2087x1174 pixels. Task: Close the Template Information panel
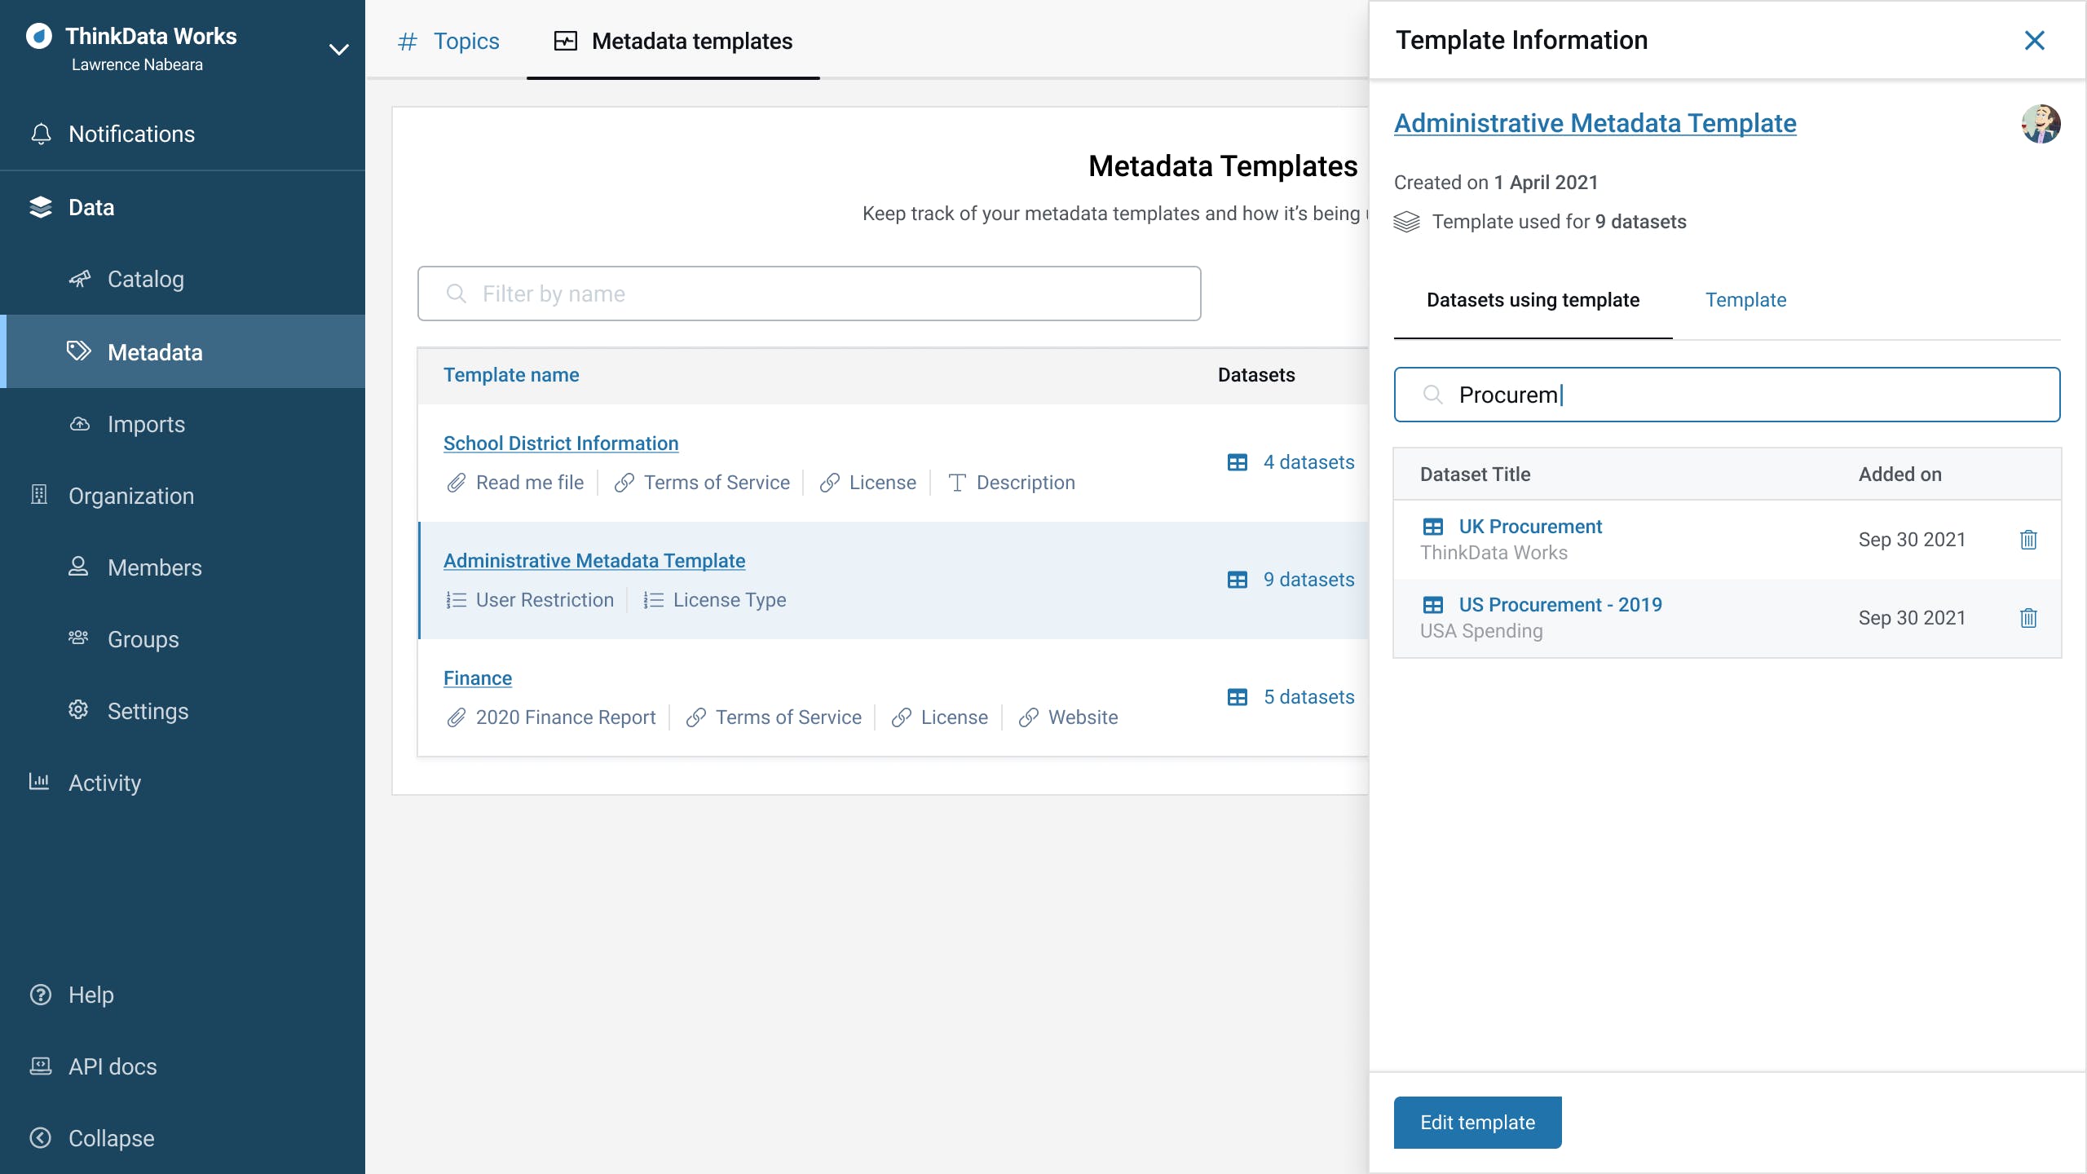2034,41
